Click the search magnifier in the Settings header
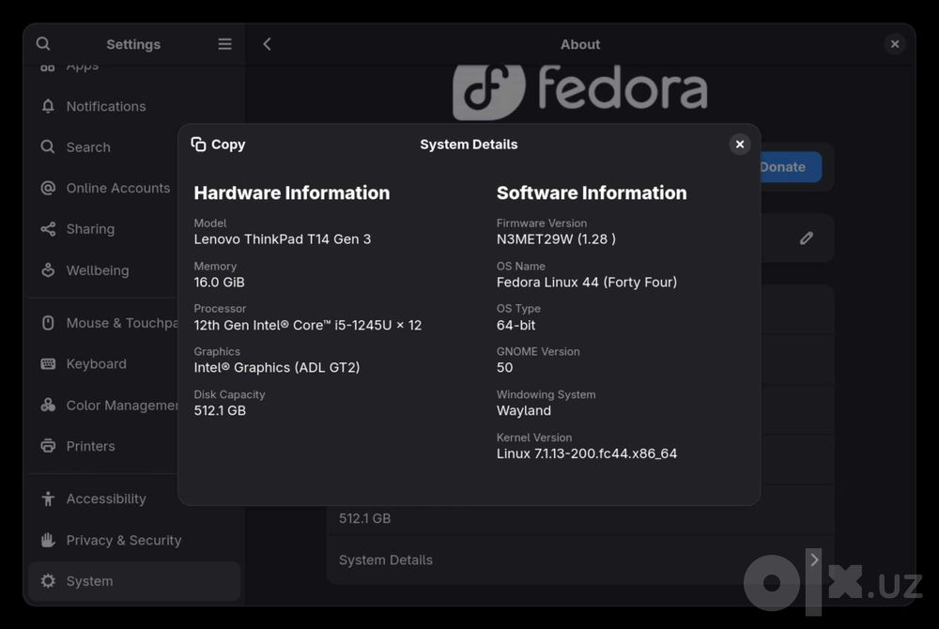The image size is (939, 629). 43,44
